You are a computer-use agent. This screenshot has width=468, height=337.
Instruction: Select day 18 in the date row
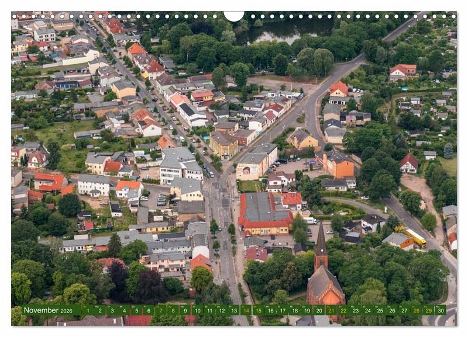(x=295, y=310)
